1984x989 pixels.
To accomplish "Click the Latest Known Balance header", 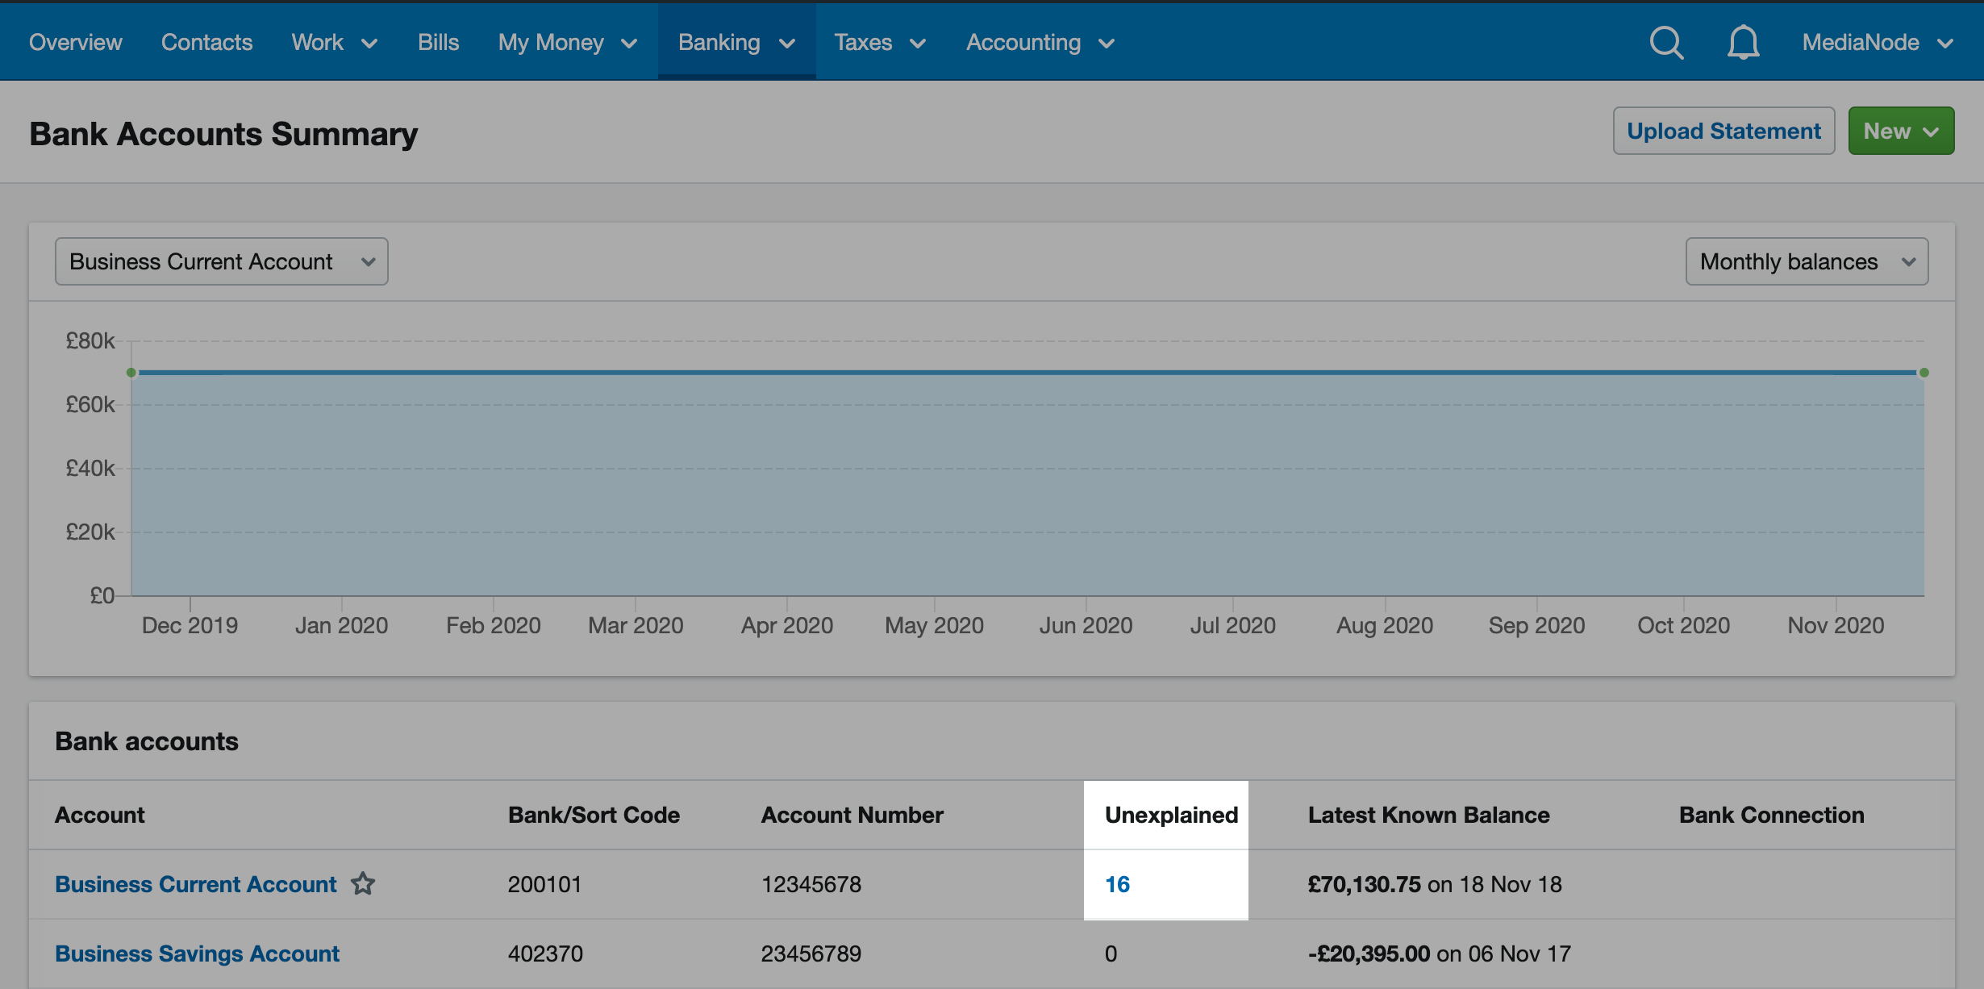I will [1428, 815].
